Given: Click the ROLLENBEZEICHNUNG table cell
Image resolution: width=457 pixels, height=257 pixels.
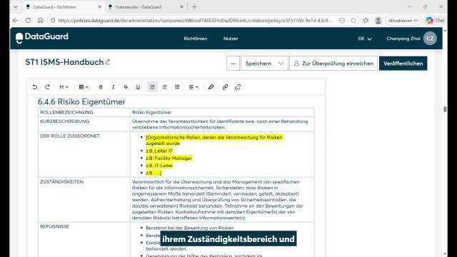Looking at the screenshot, I should coord(84,112).
